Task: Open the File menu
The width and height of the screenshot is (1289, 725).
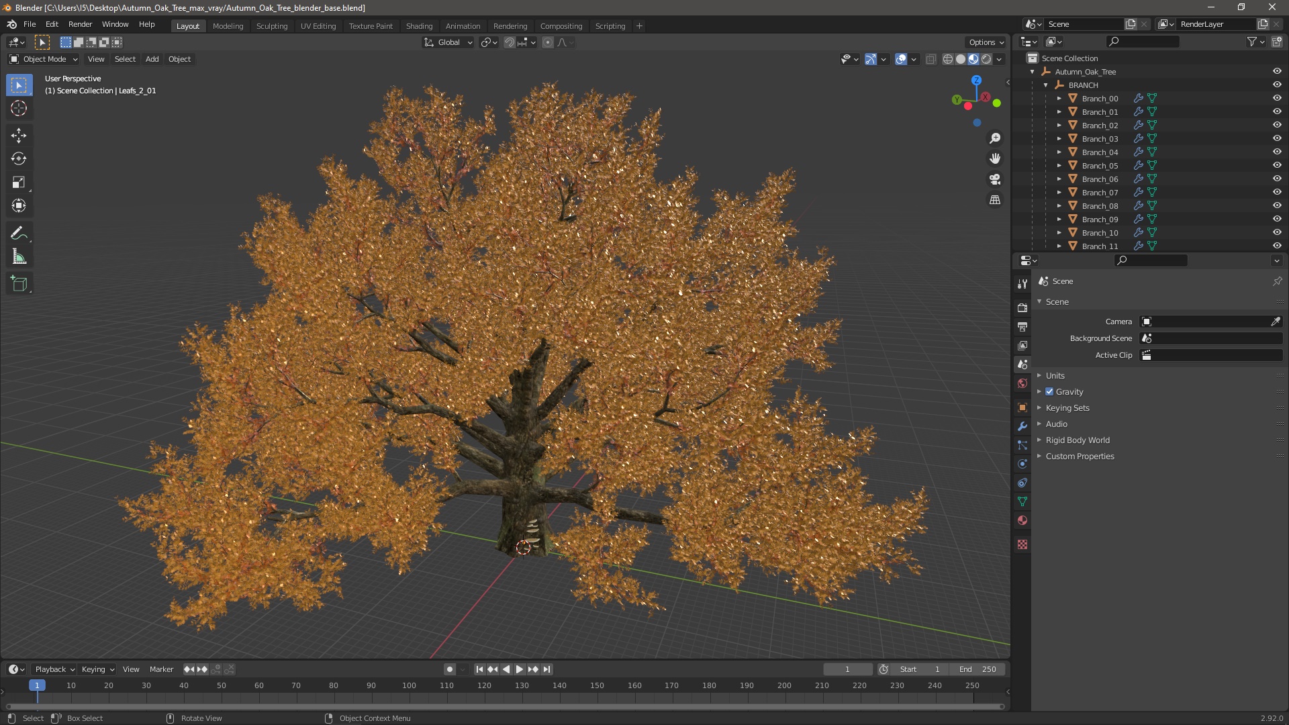Action: coord(30,24)
